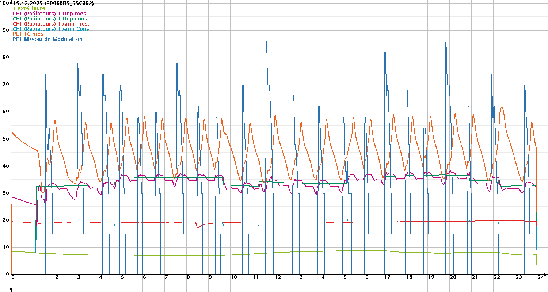Click the X-axis hour label 11
Viewport: 548px width, 292px height.
click(255, 277)
